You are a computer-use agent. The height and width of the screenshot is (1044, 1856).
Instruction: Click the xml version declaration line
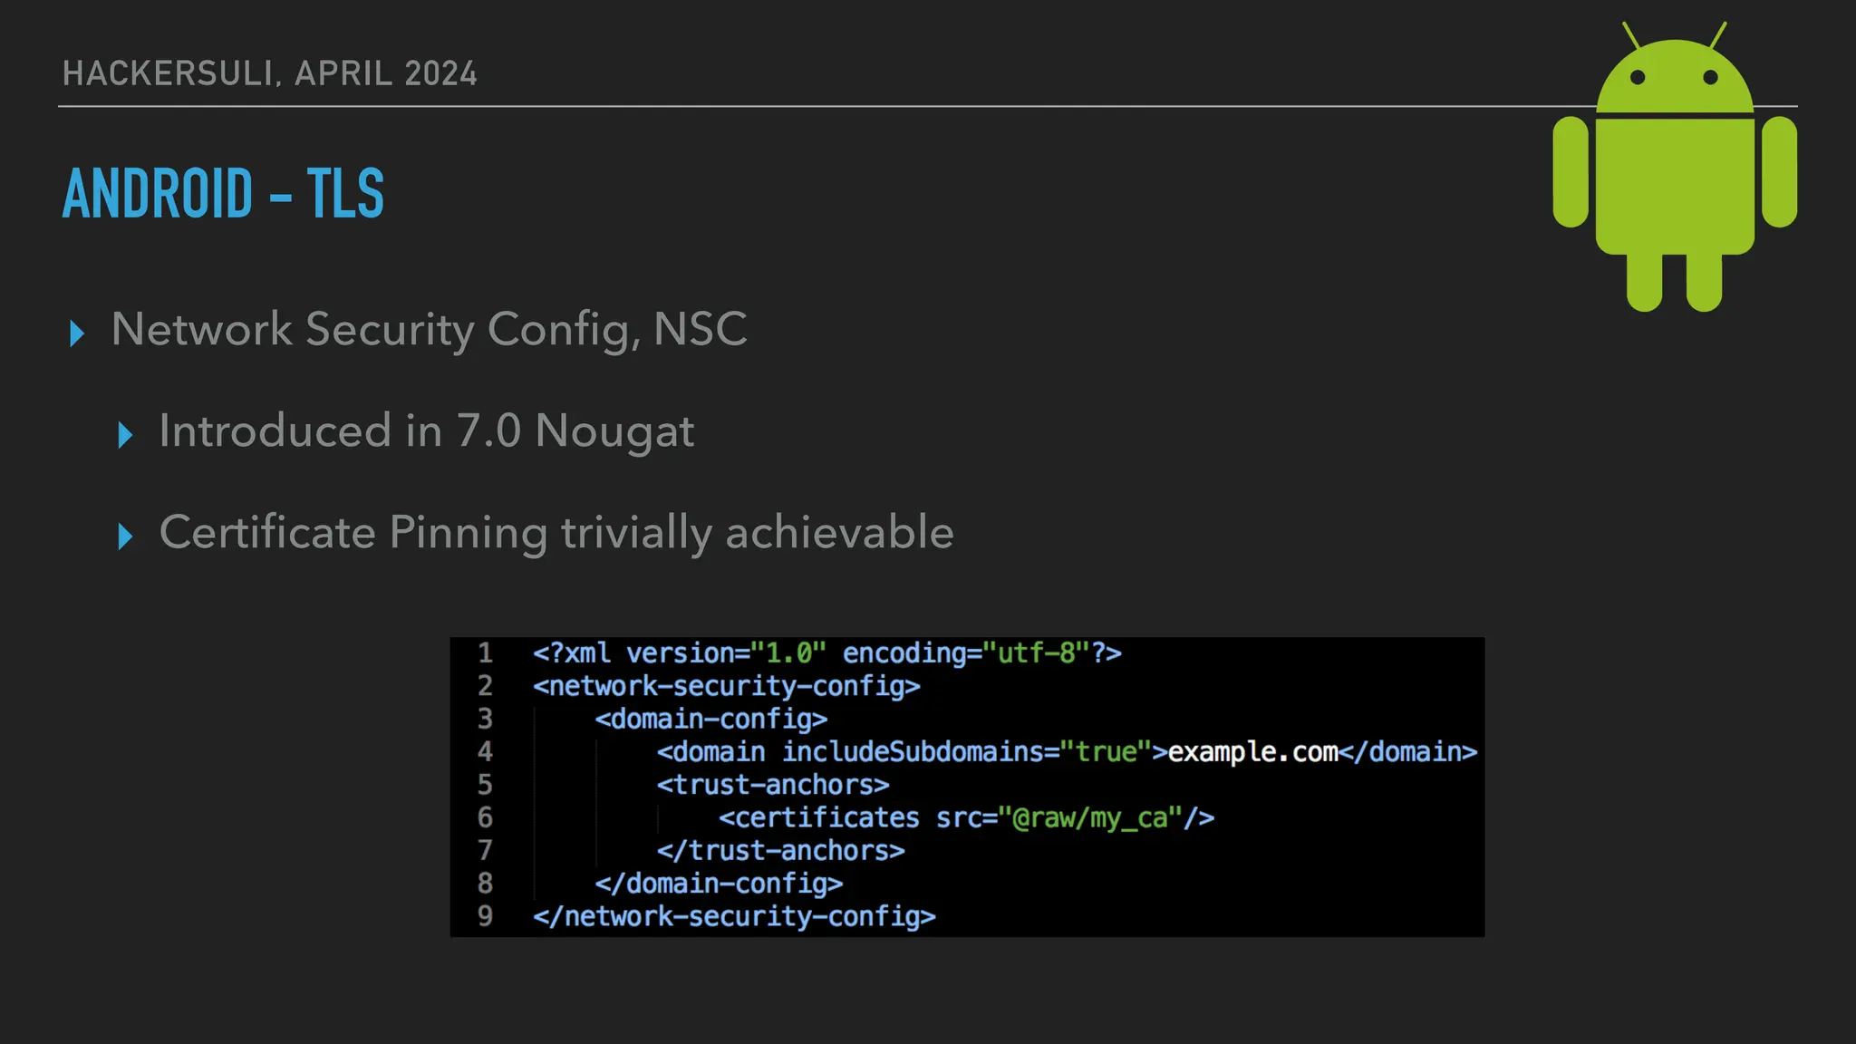[826, 652]
